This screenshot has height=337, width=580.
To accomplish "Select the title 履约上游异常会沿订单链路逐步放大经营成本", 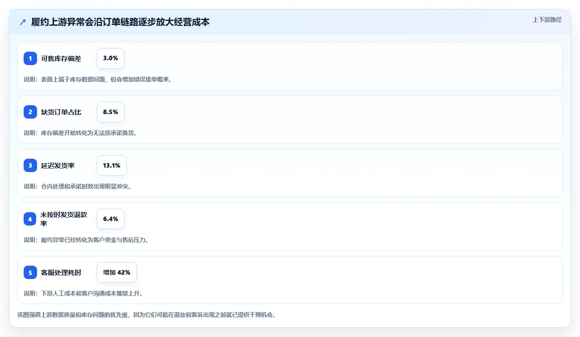I will tap(120, 22).
